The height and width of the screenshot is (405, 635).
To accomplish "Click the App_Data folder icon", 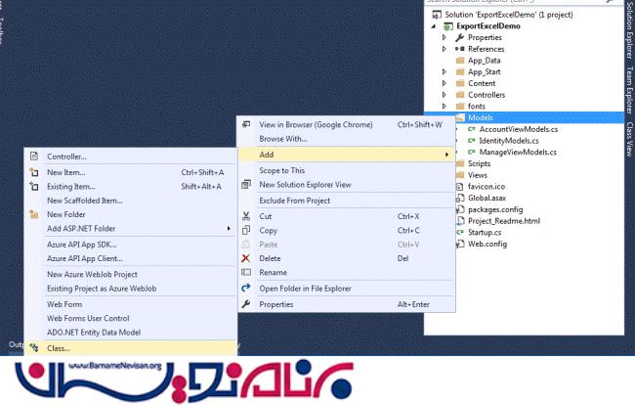I will click(460, 61).
